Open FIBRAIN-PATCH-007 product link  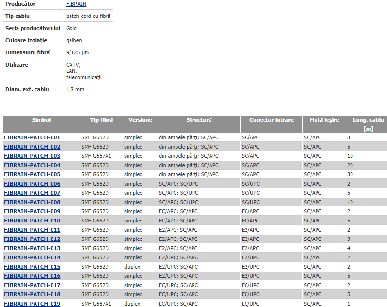32,193
